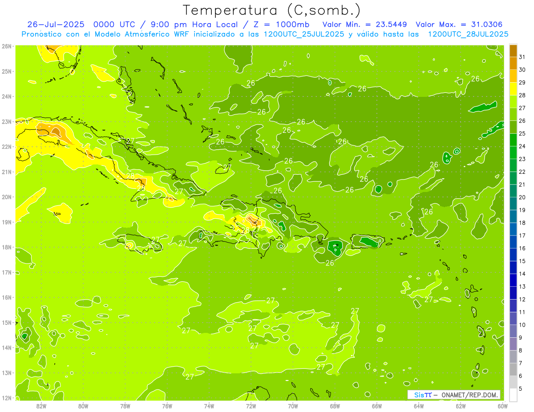This screenshot has width=534, height=412.
Task: Click the 'Temperatura (C,somb.)' chart title
Action: 271,10
